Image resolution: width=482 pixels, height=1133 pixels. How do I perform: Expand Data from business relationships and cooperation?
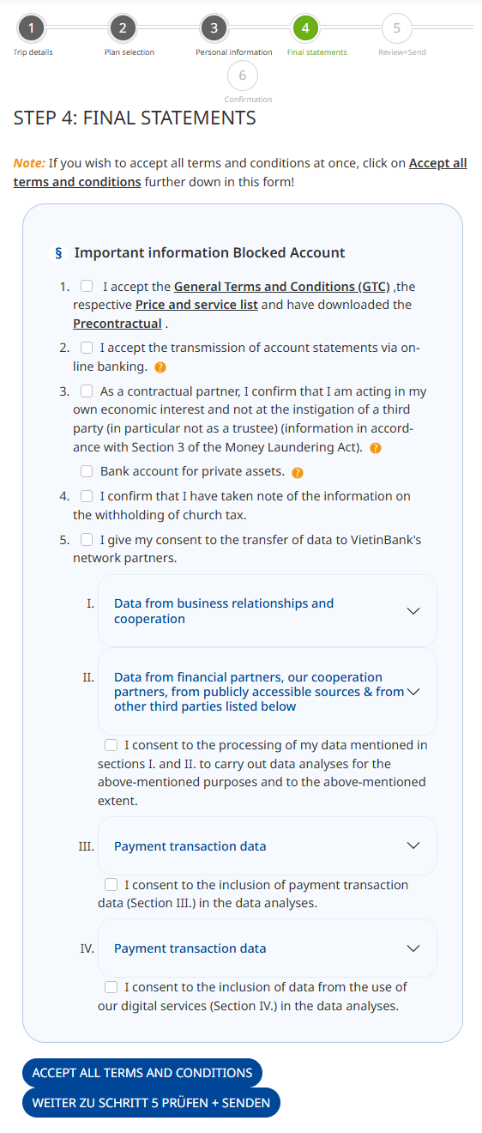pyautogui.click(x=268, y=611)
